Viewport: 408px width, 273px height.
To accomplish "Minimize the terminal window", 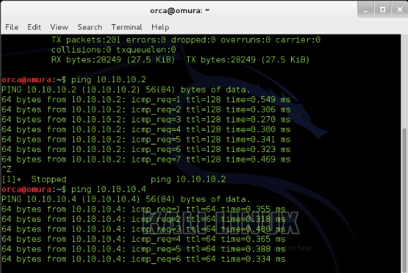I will 366,10.
